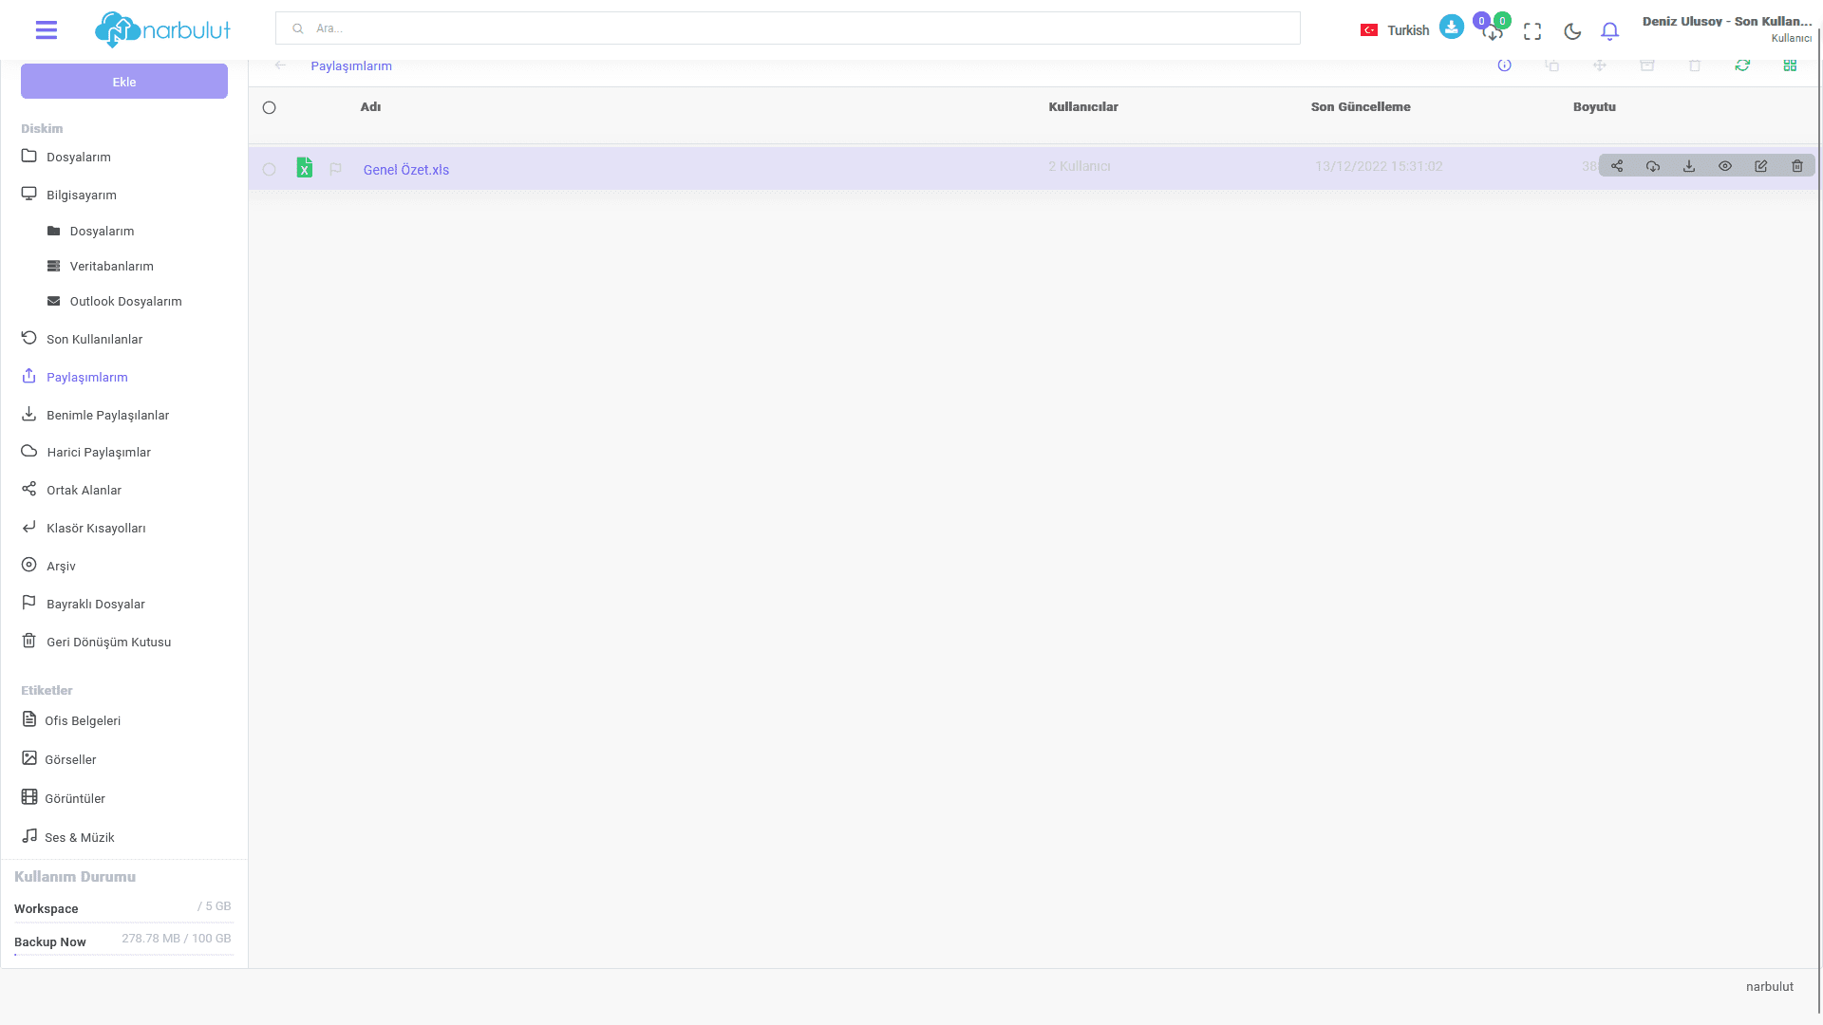The image size is (1823, 1025).
Task: Toggle dark mode moon icon
Action: (x=1572, y=31)
